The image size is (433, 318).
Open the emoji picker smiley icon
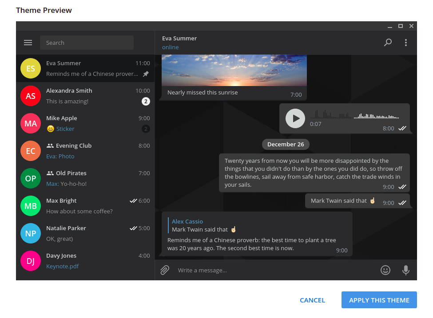[x=385, y=270]
